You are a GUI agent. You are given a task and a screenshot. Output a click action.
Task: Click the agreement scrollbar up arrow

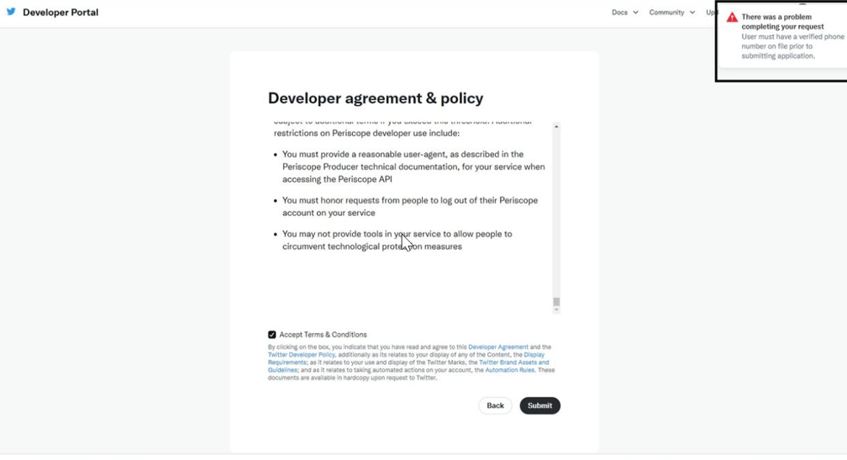point(556,126)
